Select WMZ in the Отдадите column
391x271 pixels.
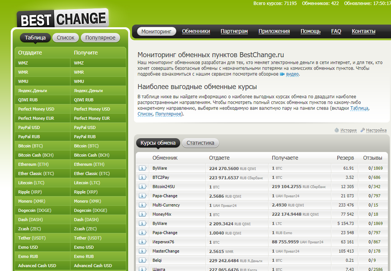coord(42,63)
